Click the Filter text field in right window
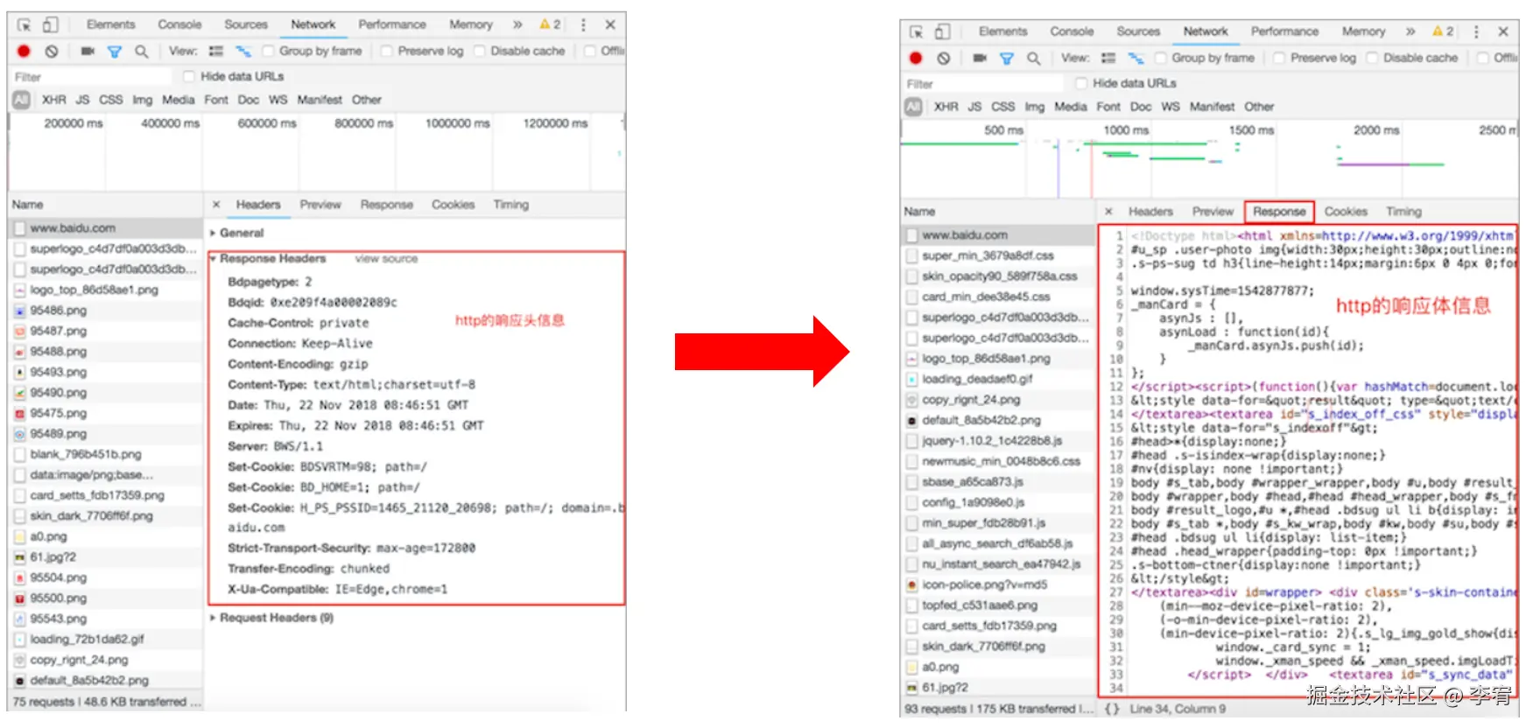Image resolution: width=1533 pixels, height=728 pixels. [983, 83]
